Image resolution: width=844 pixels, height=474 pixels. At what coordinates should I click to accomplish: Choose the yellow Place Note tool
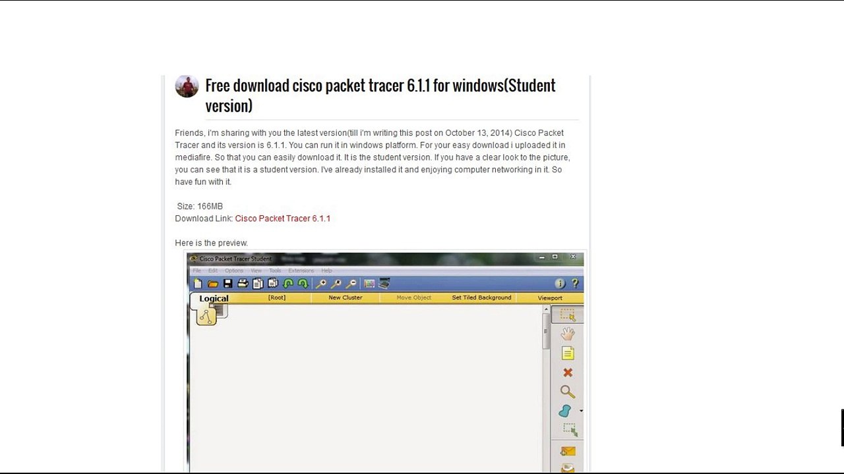pyautogui.click(x=568, y=354)
